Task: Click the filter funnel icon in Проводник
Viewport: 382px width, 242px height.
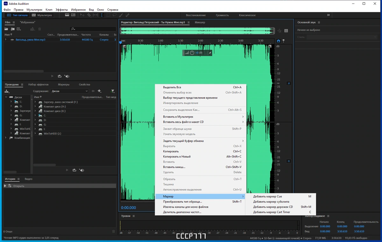Action: click(x=112, y=91)
